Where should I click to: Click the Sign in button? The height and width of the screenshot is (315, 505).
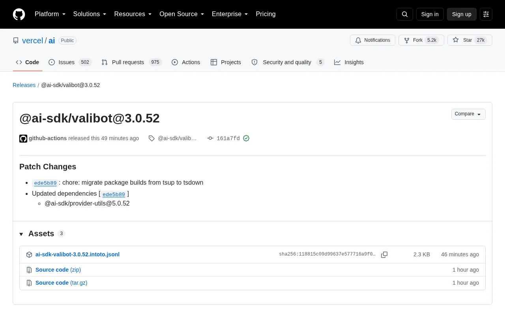430,14
